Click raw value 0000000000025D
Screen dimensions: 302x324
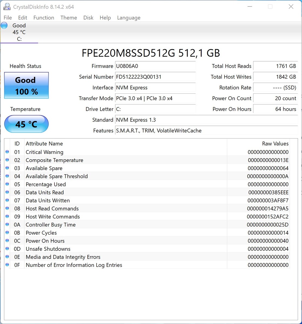(x=268, y=225)
